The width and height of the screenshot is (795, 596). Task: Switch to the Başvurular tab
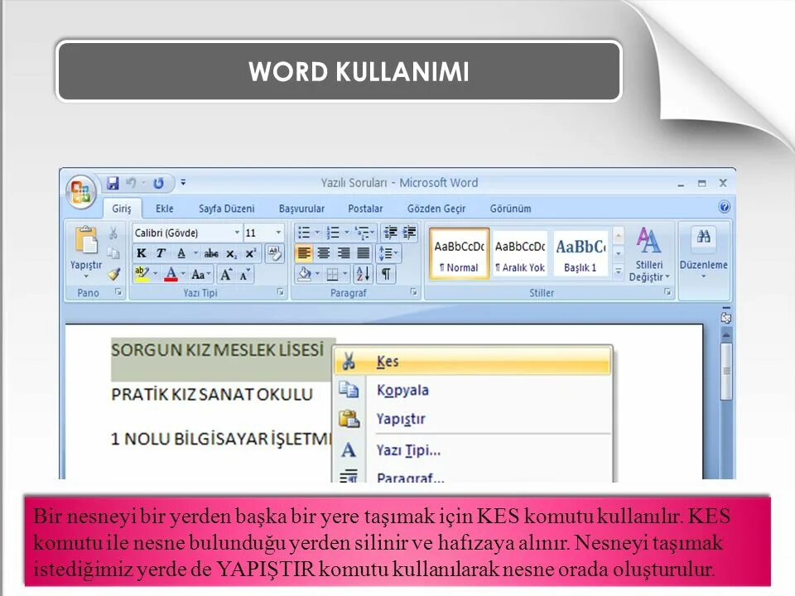[301, 209]
